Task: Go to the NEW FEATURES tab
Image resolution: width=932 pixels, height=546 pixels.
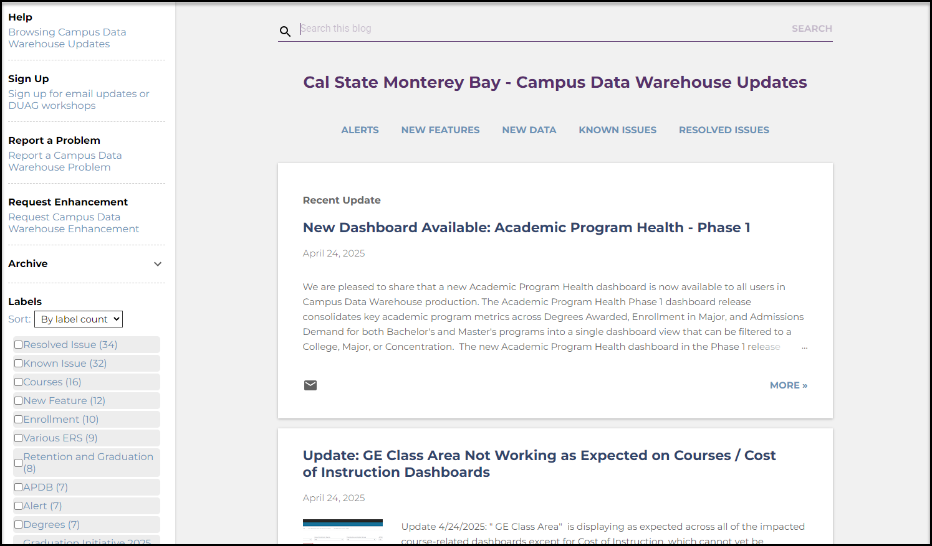Action: point(440,130)
